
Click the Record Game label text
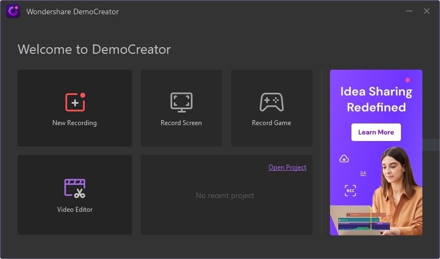(271, 122)
